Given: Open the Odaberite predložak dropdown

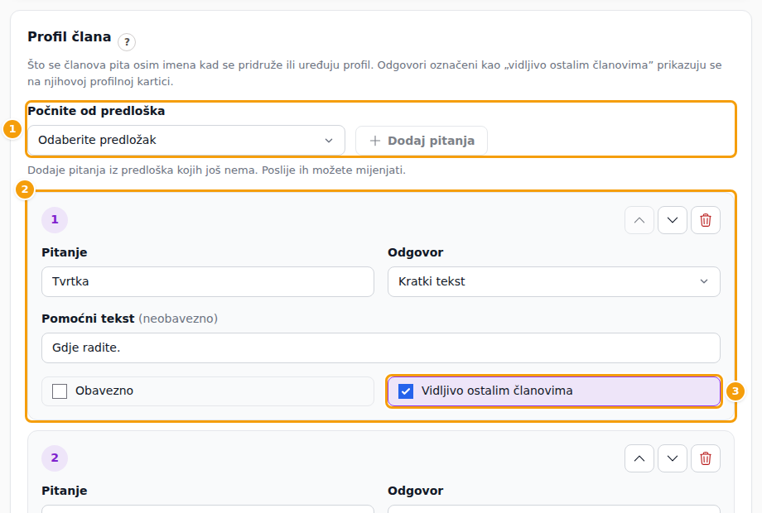Looking at the screenshot, I should tap(186, 141).
